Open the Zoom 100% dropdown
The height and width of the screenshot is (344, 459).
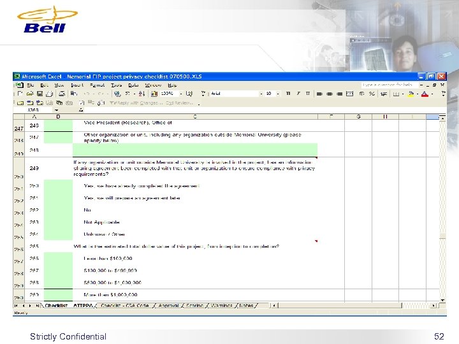[181, 94]
